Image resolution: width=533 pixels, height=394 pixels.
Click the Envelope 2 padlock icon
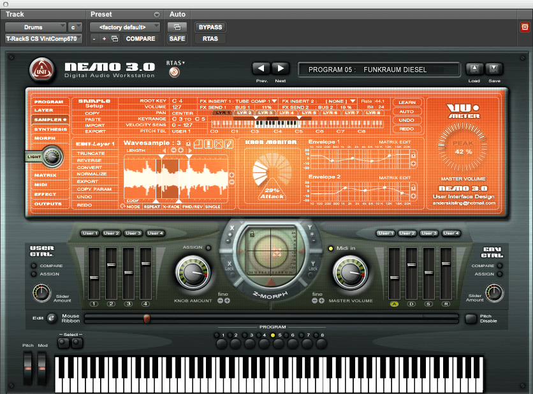click(413, 187)
